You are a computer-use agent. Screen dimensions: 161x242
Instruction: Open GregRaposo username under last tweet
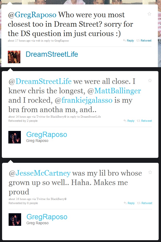[47, 217]
